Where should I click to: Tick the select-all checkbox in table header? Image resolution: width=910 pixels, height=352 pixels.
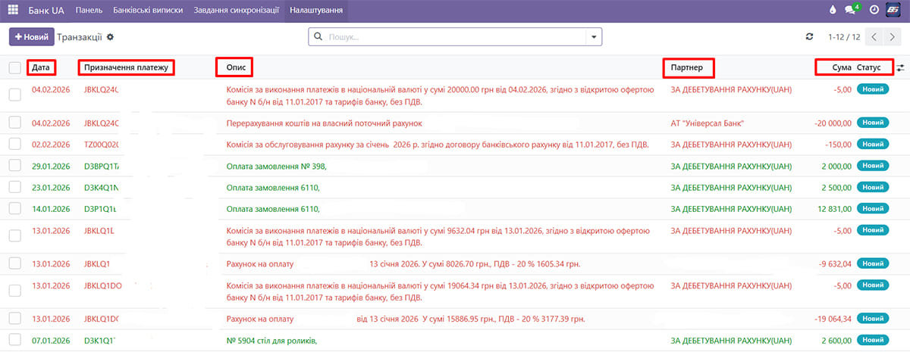coord(15,68)
